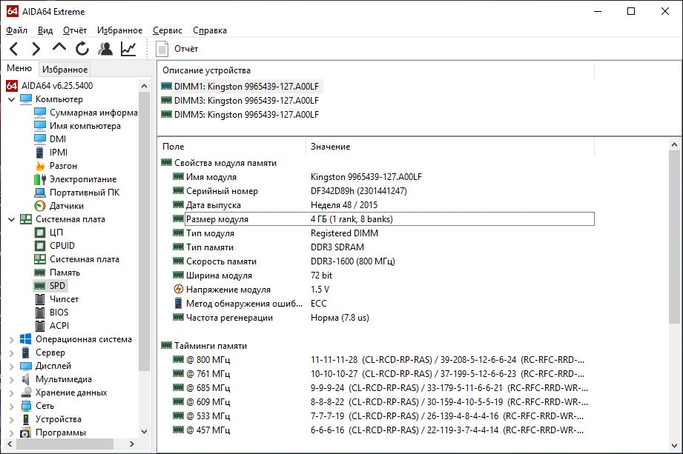Click the up-level arrow toolbar icon

pos(59,47)
